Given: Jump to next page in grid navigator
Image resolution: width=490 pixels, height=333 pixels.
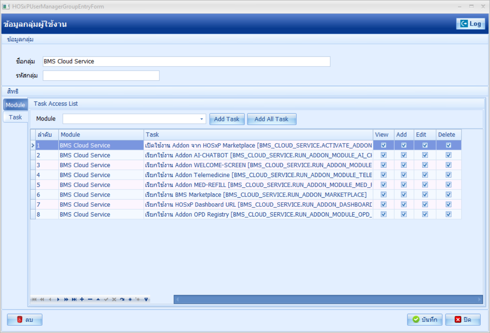Looking at the screenshot, I should (x=66, y=300).
